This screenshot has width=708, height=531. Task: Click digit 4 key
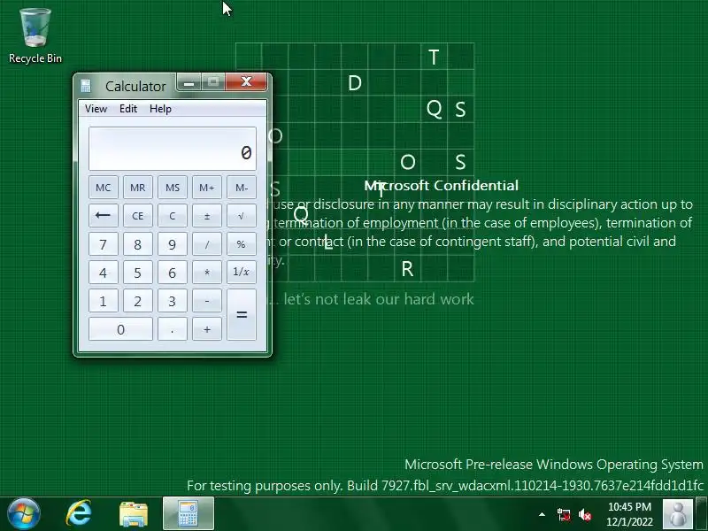click(x=104, y=273)
